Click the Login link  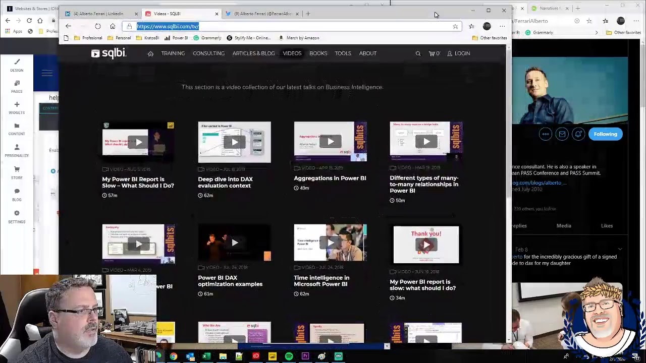coord(459,53)
